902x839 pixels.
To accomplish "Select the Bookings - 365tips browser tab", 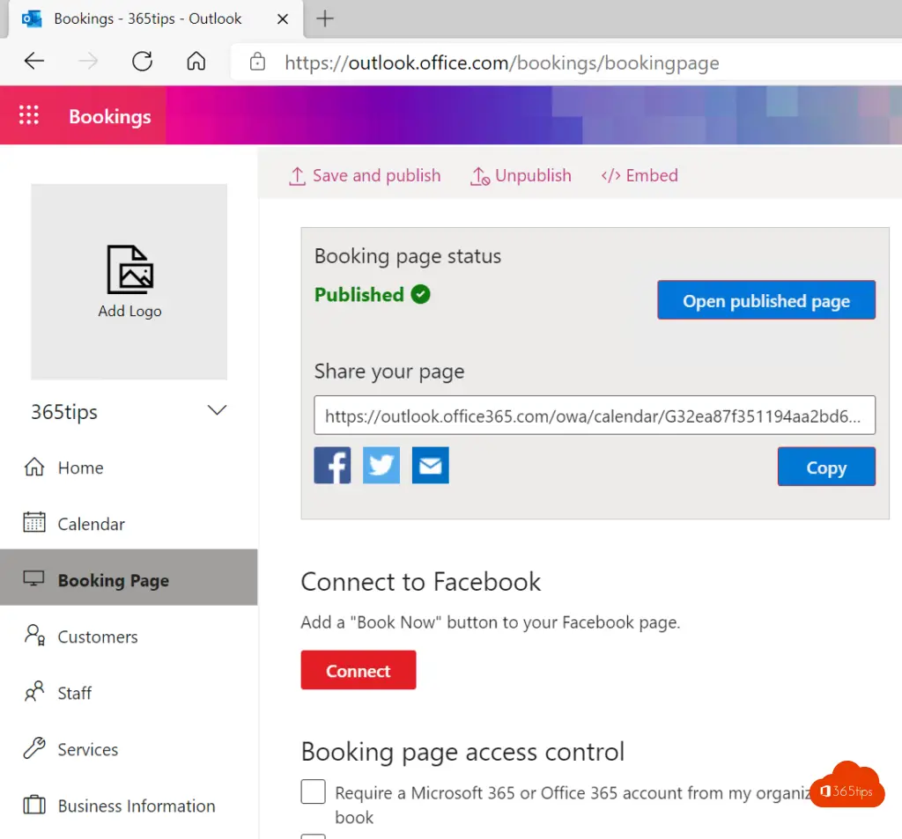I will [155, 19].
